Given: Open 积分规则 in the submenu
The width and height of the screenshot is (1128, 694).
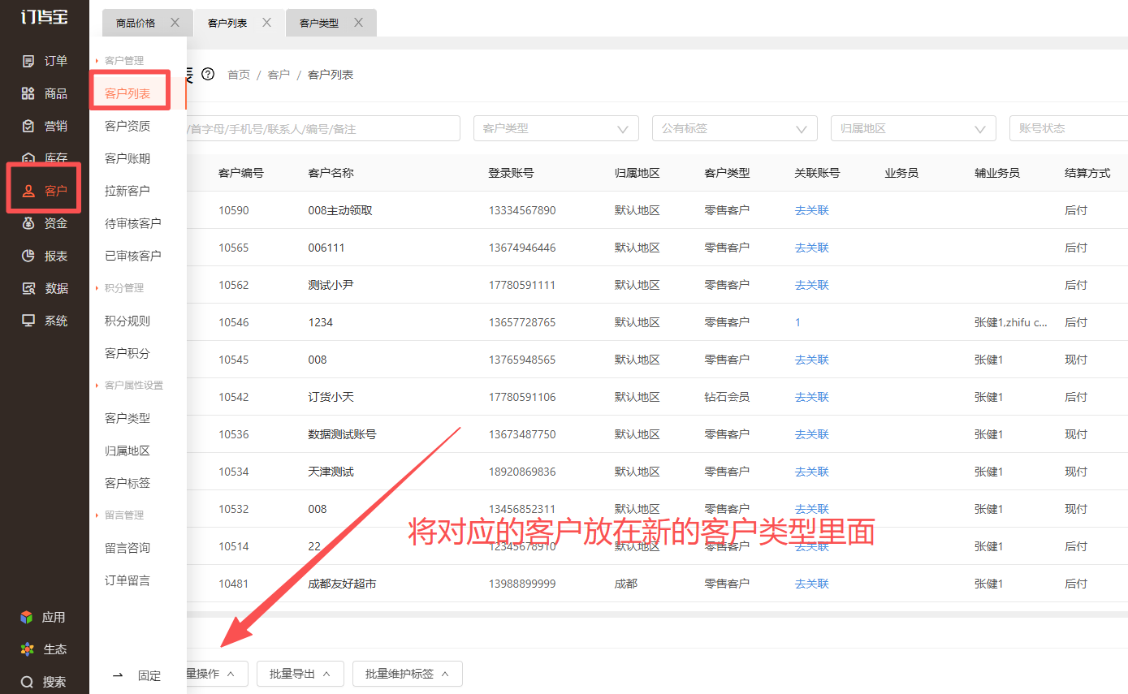Looking at the screenshot, I should (x=127, y=321).
